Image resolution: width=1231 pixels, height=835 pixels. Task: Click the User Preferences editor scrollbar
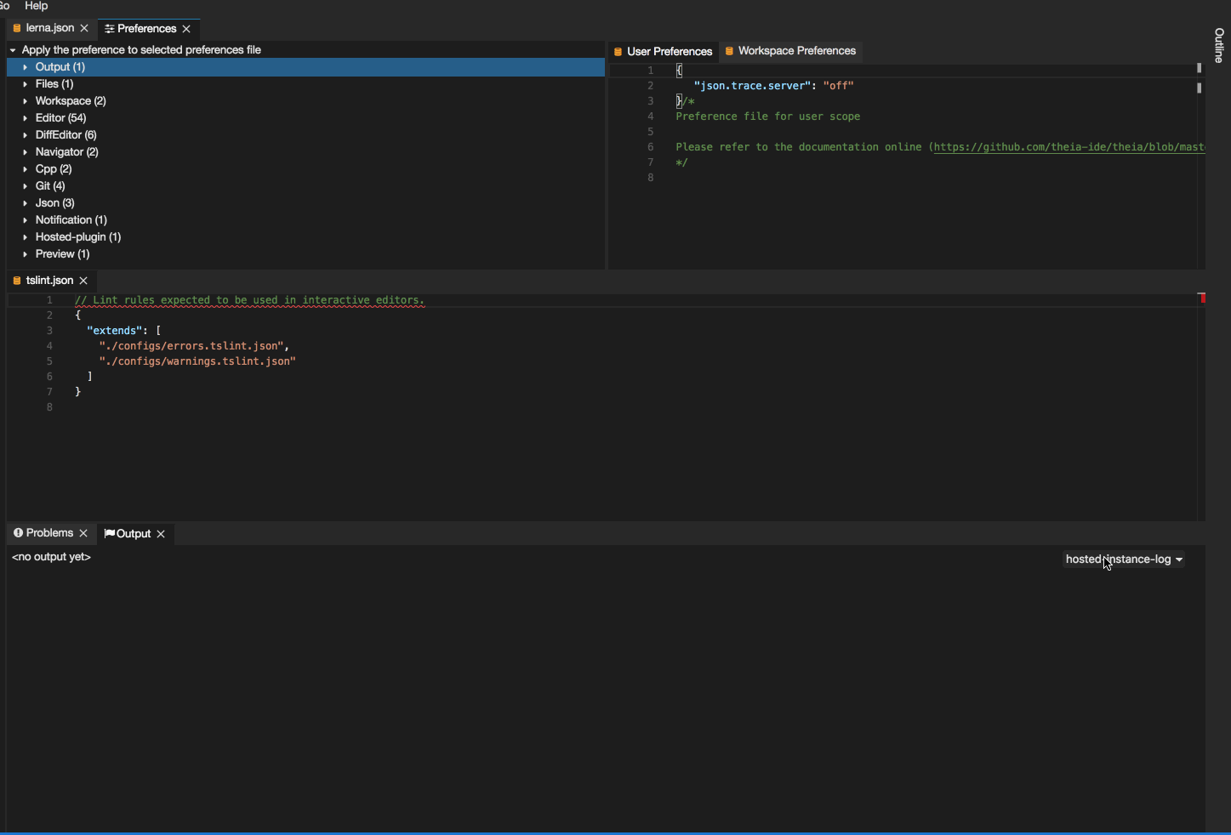point(1199,88)
